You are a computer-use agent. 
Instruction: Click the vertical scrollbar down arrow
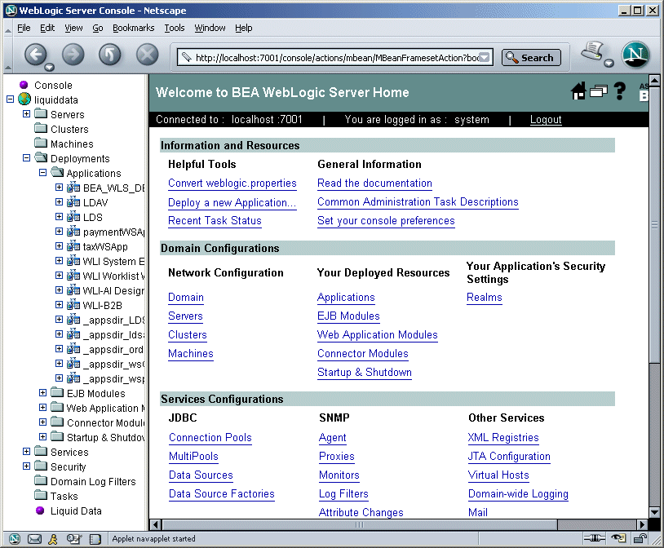[654, 512]
